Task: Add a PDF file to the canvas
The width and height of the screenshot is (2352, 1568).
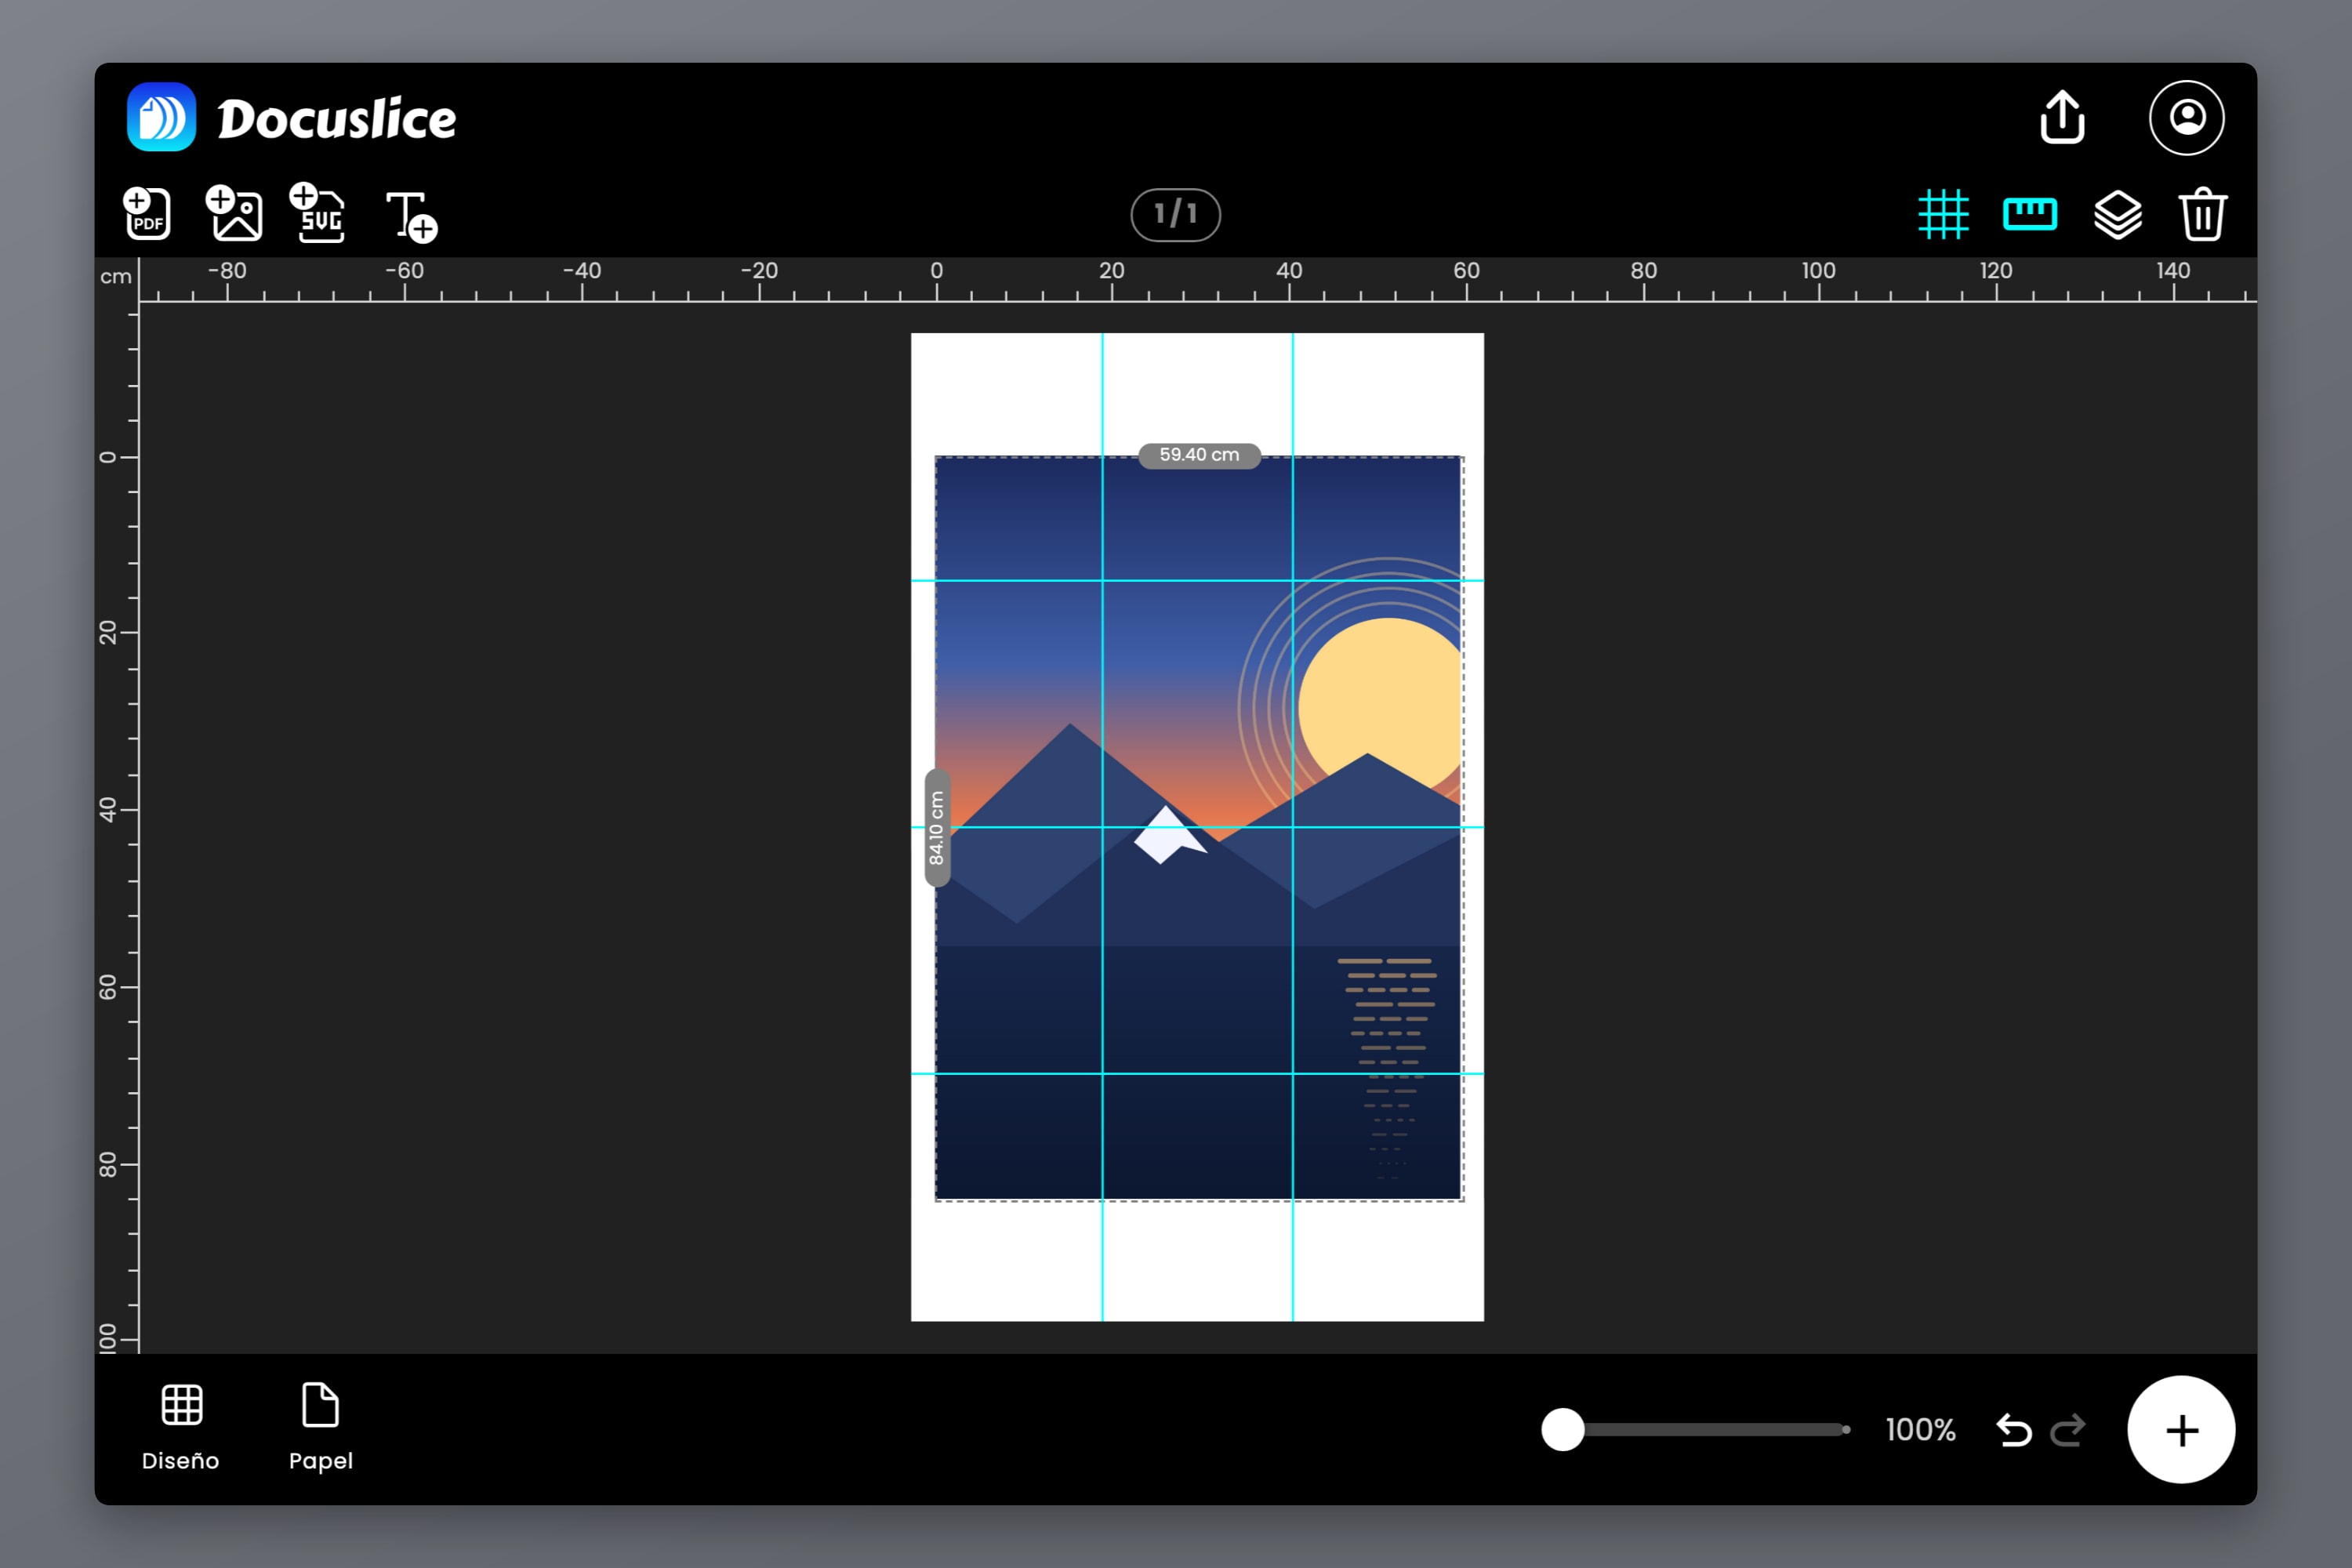Action: [x=147, y=213]
